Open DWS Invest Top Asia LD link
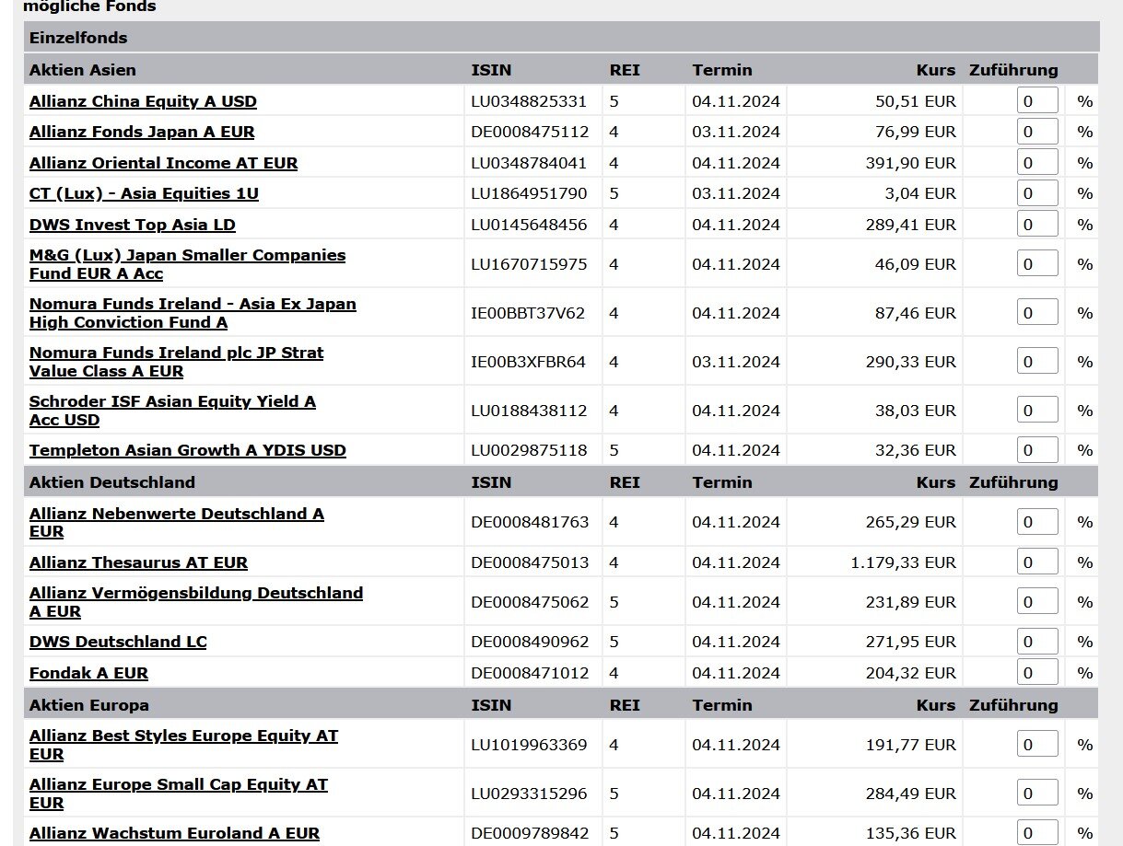 pos(133,225)
